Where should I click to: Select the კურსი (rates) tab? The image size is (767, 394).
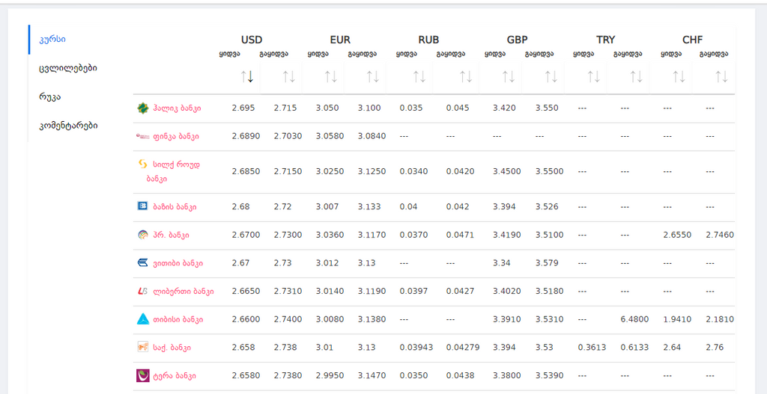[52, 39]
